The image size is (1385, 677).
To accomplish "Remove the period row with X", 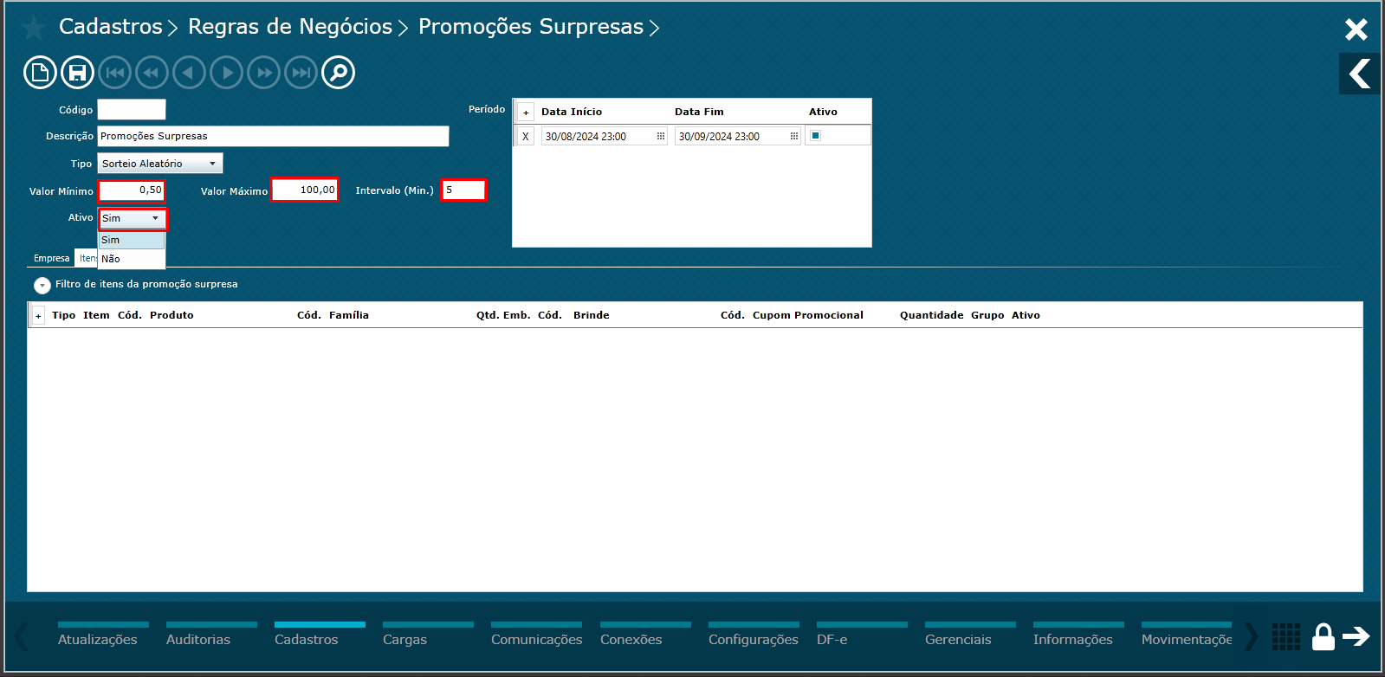I will pos(526,137).
